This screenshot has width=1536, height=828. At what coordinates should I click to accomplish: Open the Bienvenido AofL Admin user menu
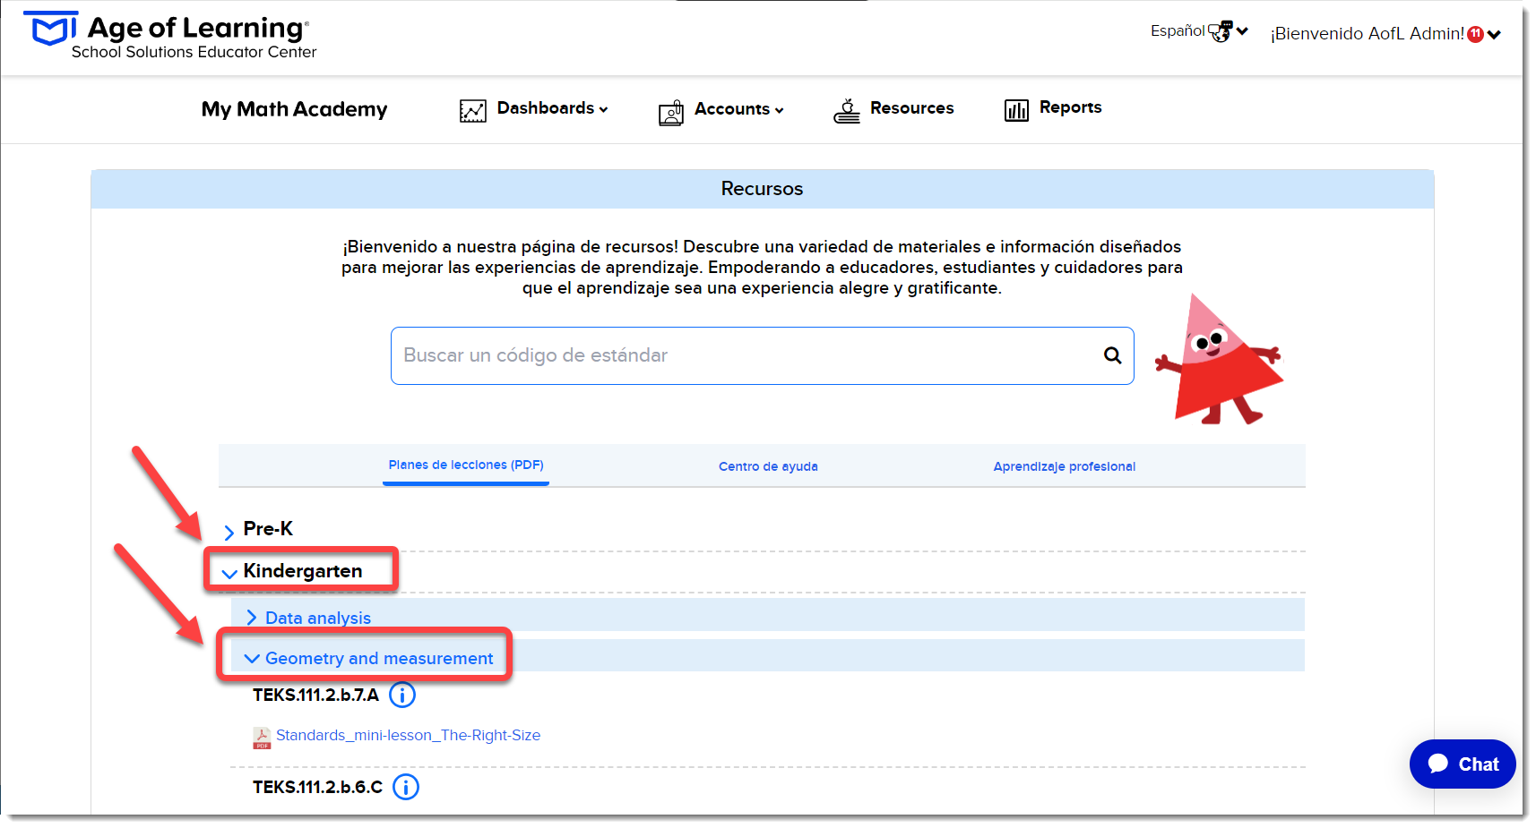(1385, 34)
